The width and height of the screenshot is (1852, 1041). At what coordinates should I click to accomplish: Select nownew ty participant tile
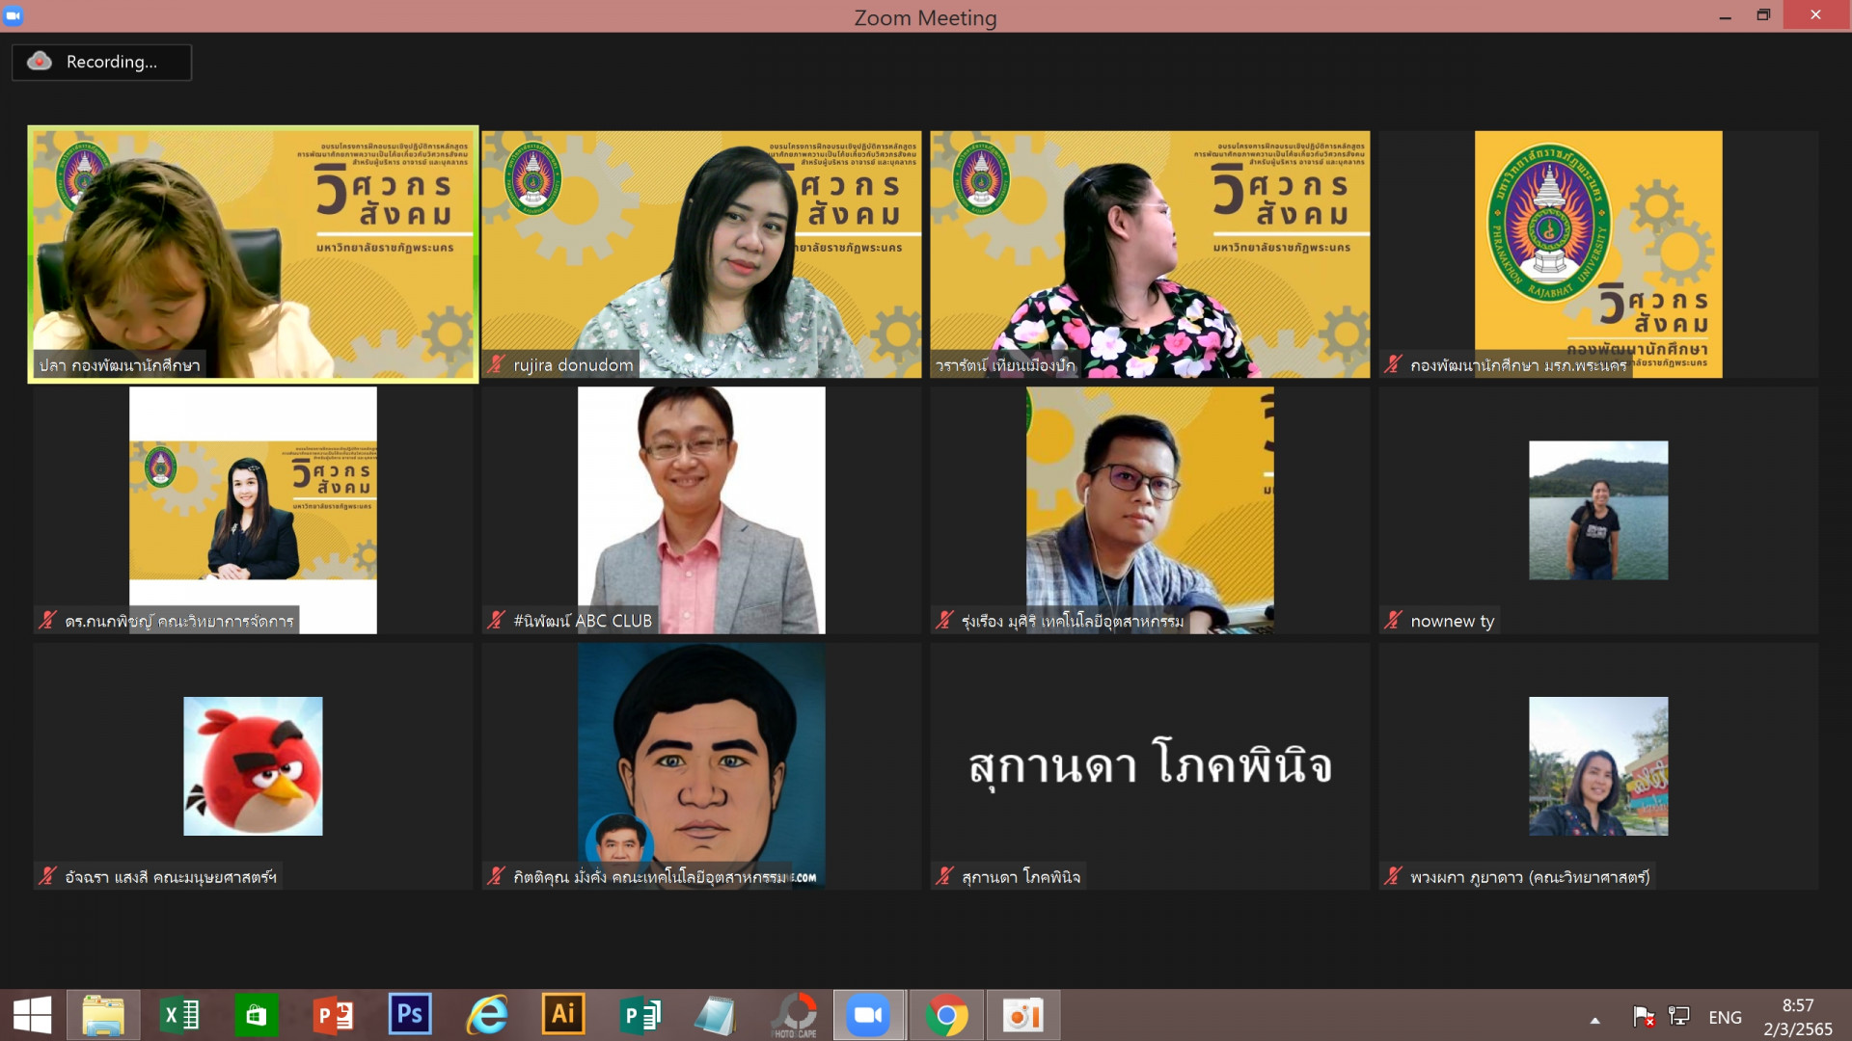click(x=1598, y=510)
